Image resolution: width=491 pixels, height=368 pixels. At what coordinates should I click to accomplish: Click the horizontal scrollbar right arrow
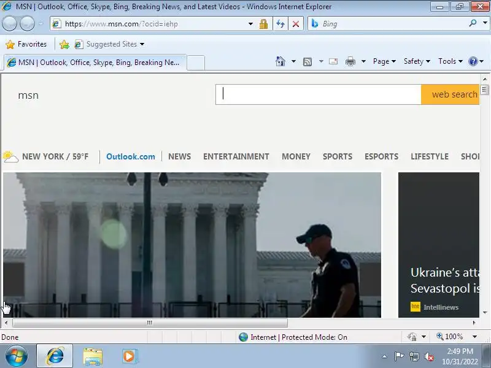tap(474, 323)
